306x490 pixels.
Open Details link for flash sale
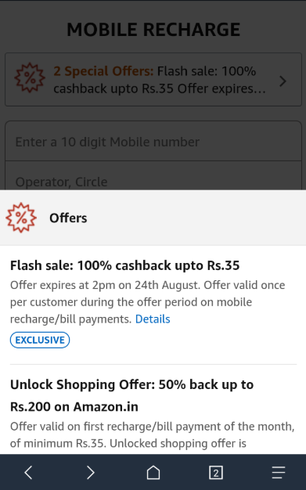pos(153,319)
